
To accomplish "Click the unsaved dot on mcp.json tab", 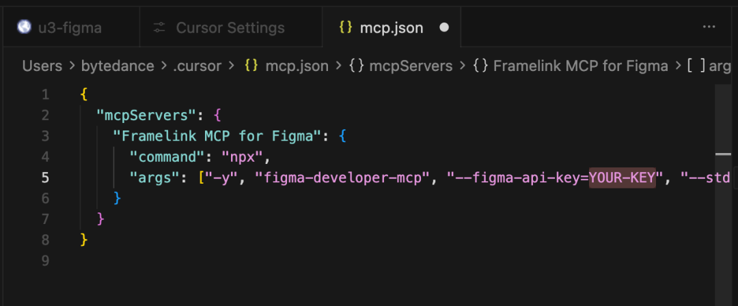I will 444,28.
